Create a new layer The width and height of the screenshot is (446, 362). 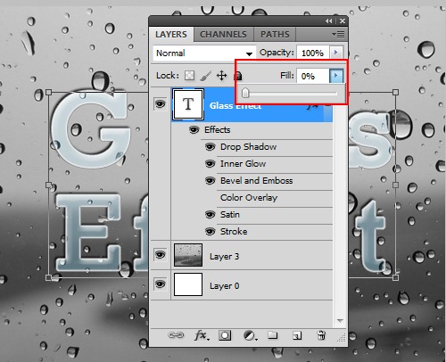pos(297,335)
